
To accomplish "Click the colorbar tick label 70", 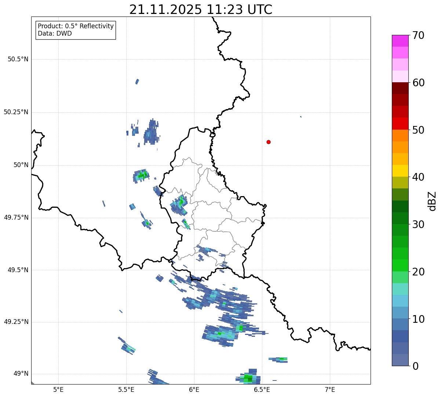I will [x=418, y=36].
